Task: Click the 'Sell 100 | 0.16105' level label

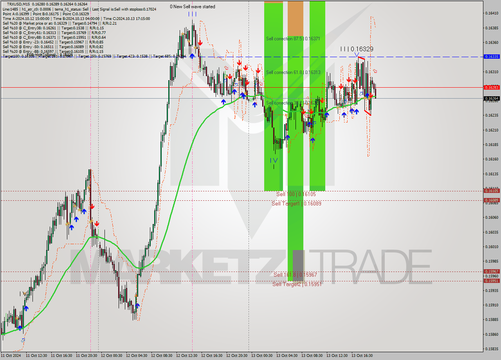Action: pos(296,194)
